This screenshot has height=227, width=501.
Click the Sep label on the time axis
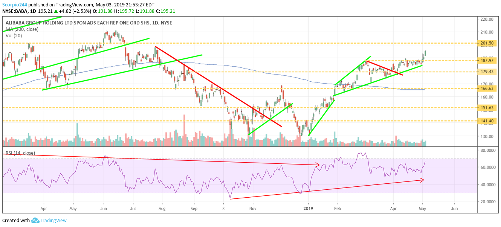[x=194, y=208]
